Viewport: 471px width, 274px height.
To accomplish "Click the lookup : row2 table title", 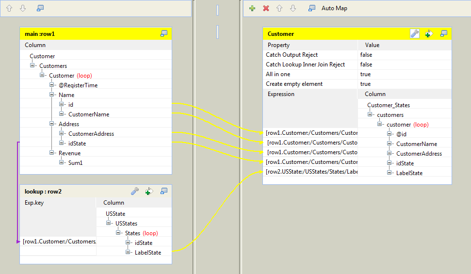I will click(43, 192).
